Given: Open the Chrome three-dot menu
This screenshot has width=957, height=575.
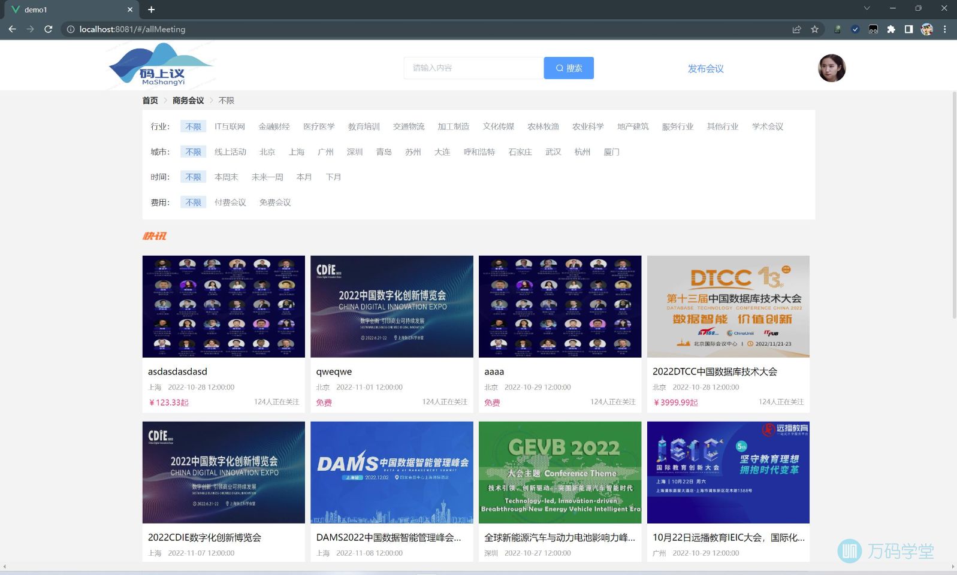Looking at the screenshot, I should click(x=944, y=29).
